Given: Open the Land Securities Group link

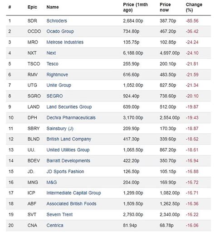Looking at the screenshot, I should [x=69, y=107].
